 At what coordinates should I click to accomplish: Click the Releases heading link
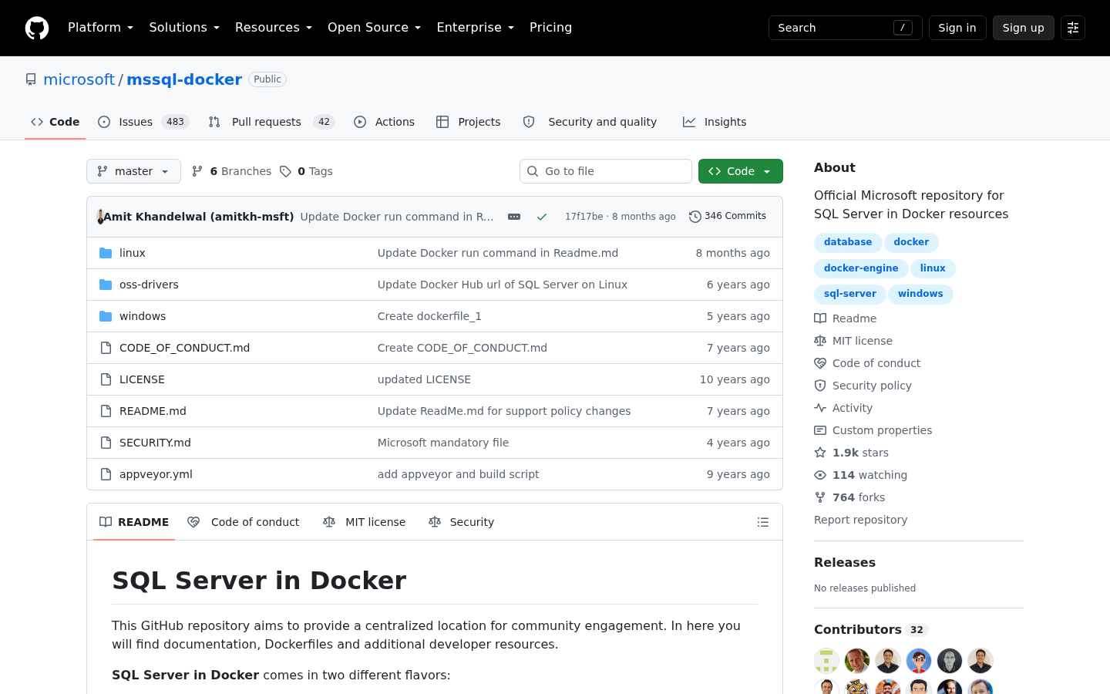(x=845, y=563)
